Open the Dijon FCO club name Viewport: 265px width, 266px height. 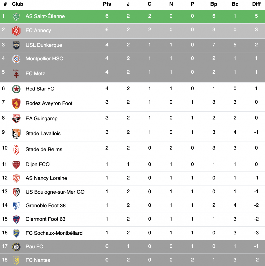38,164
